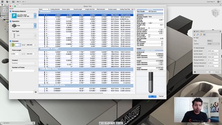
Task: Open the user account name menu
Action: [211, 2]
